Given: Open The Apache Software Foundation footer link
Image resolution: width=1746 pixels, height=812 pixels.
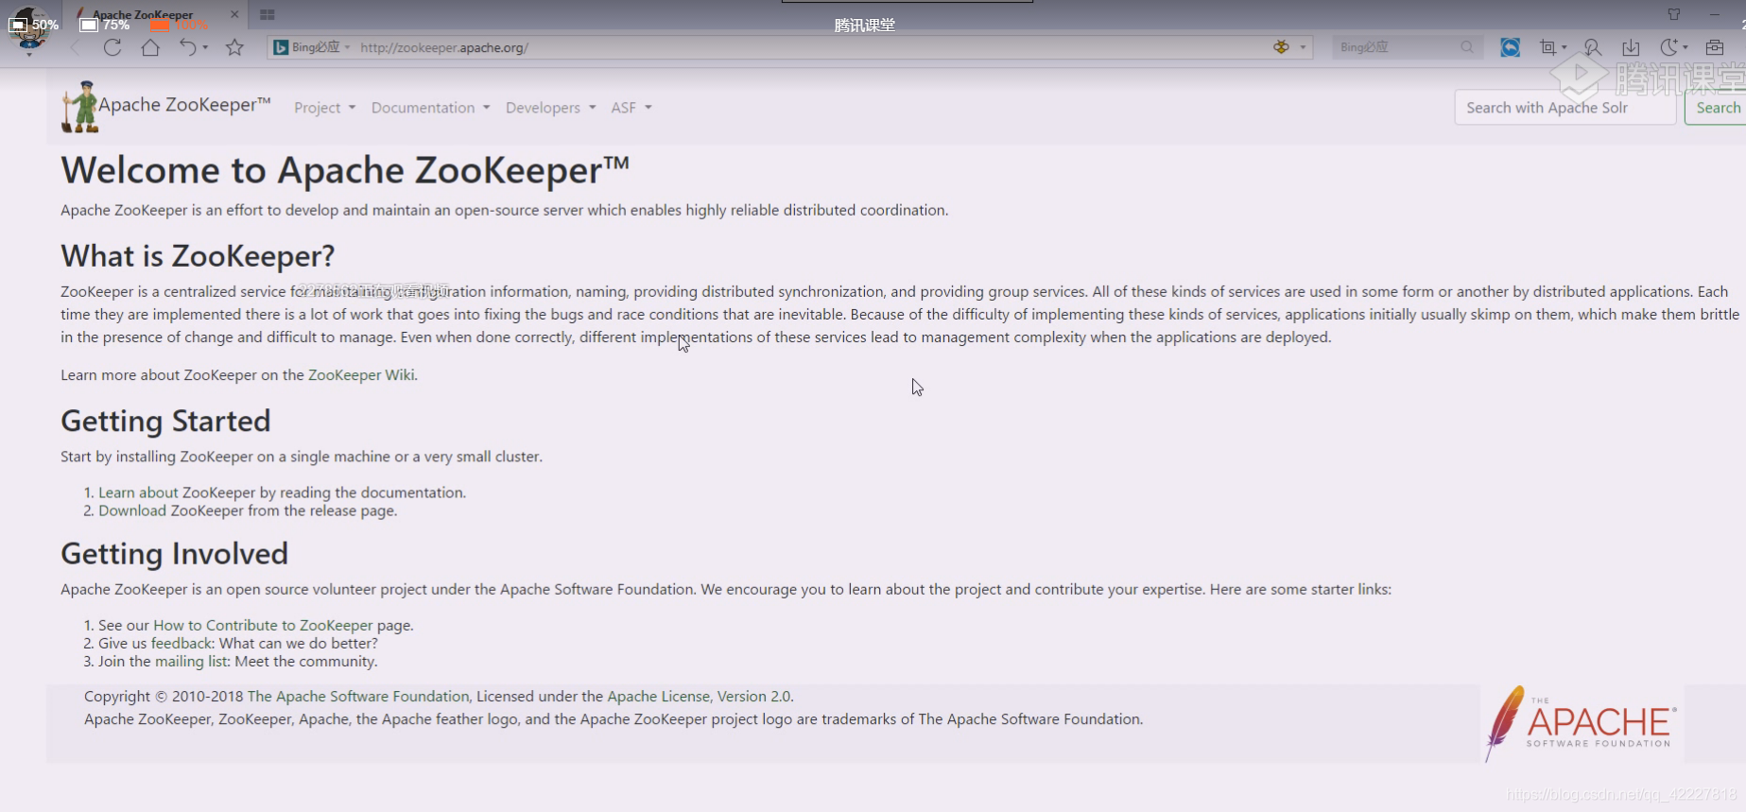Looking at the screenshot, I should coord(358,697).
